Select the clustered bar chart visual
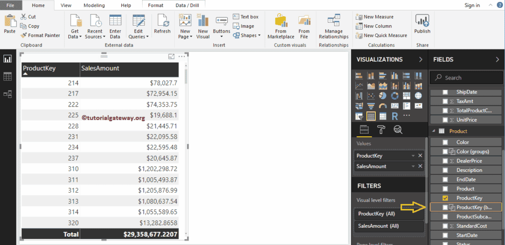505x245 pixels. point(383,76)
